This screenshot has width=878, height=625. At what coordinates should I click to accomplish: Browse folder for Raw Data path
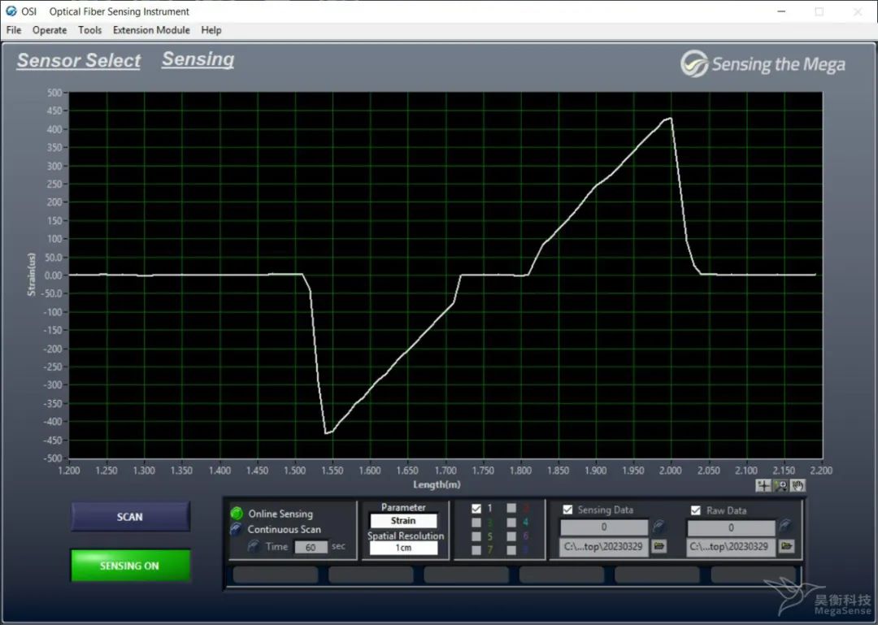(786, 546)
